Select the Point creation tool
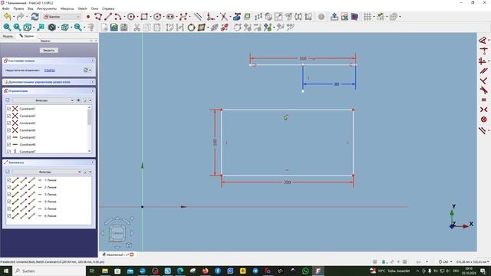Image resolution: width=491 pixels, height=276 pixels. pyautogui.click(x=88, y=17)
